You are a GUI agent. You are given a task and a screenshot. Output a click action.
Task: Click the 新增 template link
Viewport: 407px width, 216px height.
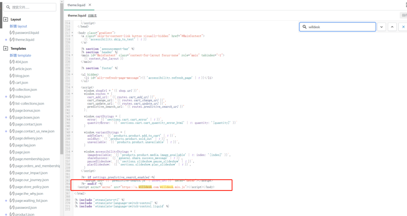(x=20, y=55)
